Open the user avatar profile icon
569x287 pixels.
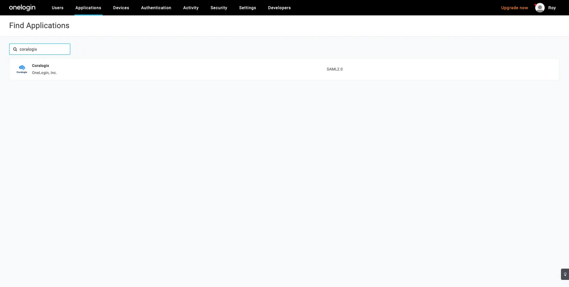point(540,8)
